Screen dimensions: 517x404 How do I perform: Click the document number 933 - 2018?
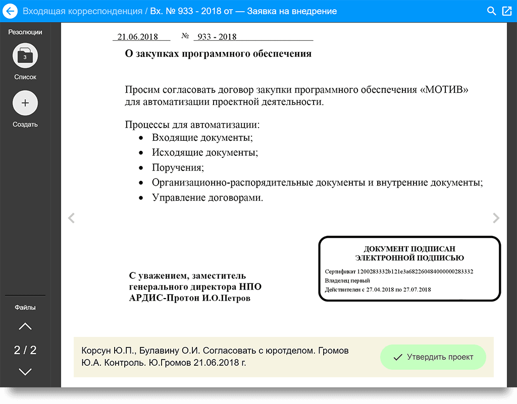click(217, 36)
